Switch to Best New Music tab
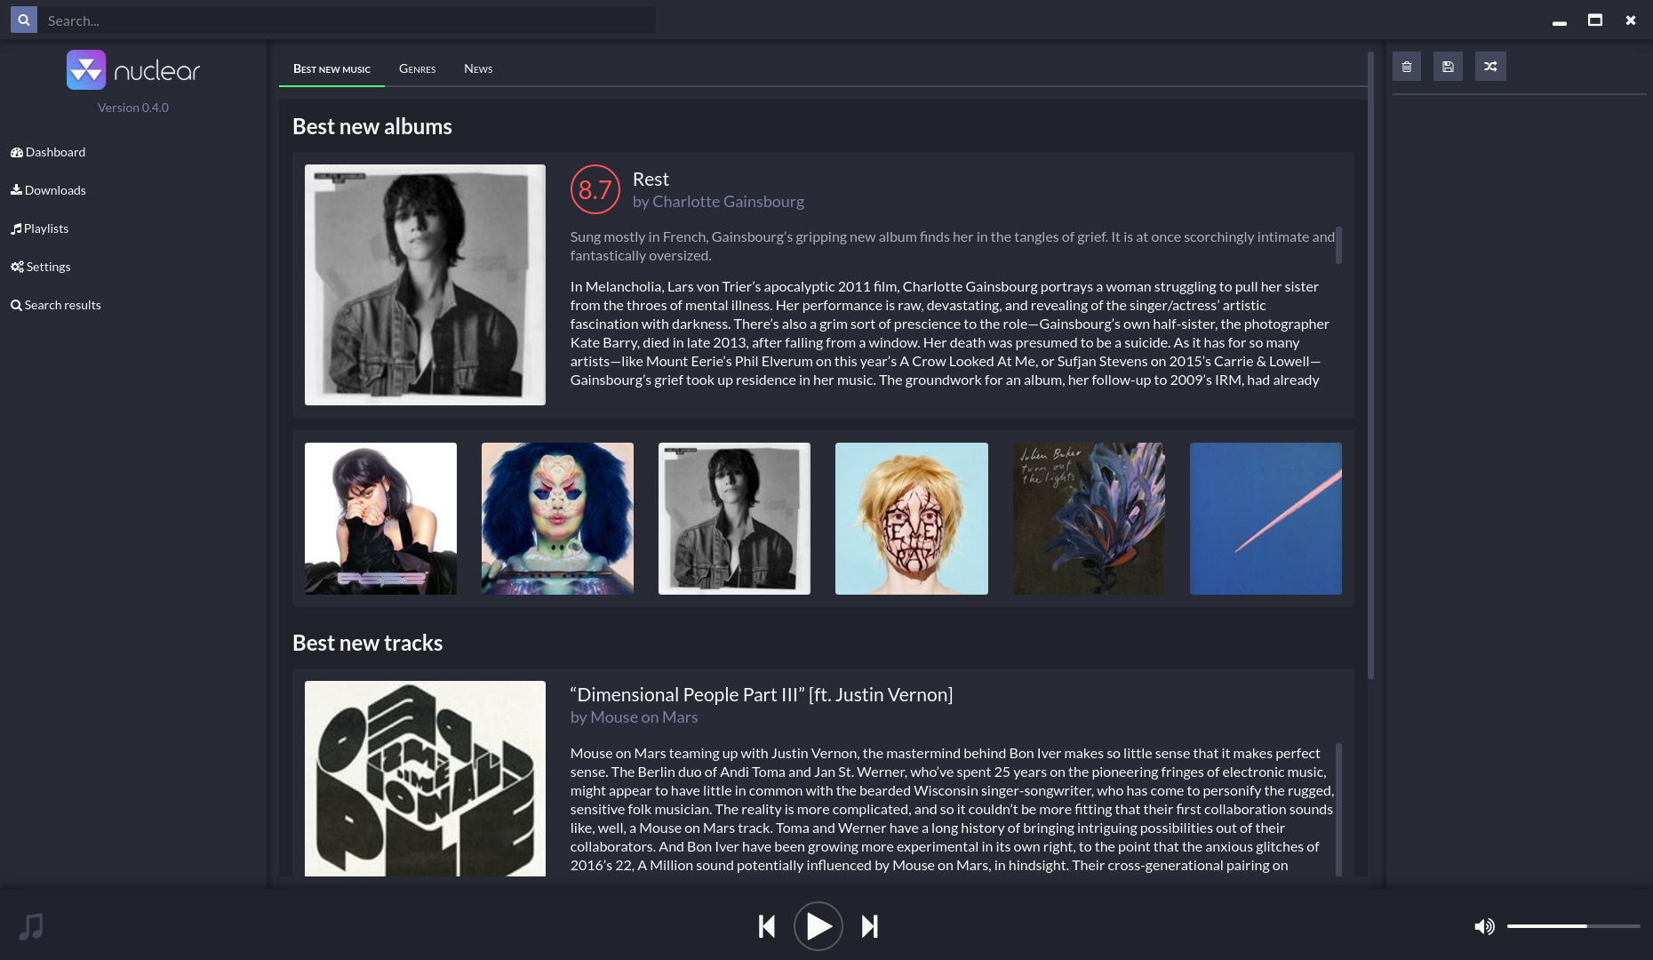The width and height of the screenshot is (1653, 960). coord(331,68)
